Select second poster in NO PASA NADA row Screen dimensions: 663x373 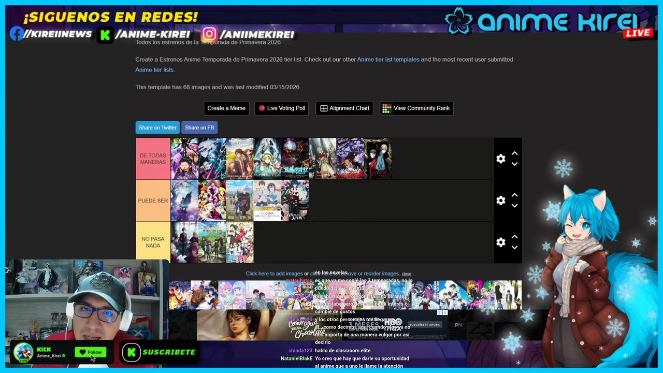pyautogui.click(x=212, y=242)
